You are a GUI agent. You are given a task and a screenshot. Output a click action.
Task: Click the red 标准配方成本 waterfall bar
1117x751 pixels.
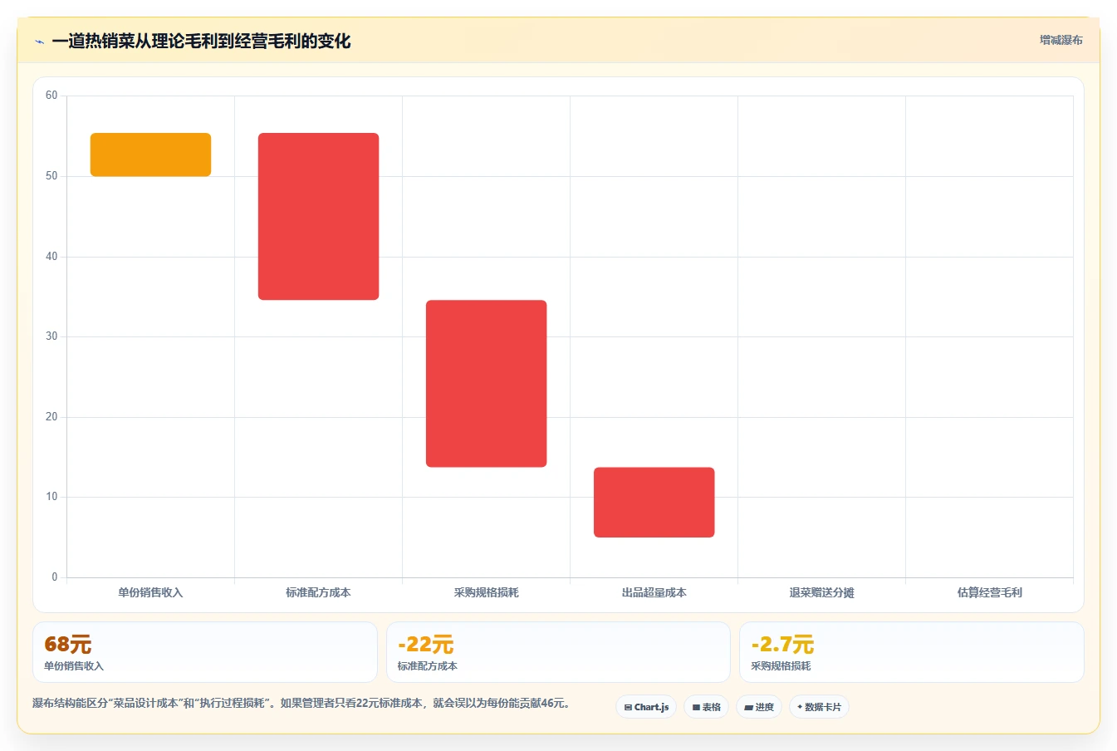point(318,216)
